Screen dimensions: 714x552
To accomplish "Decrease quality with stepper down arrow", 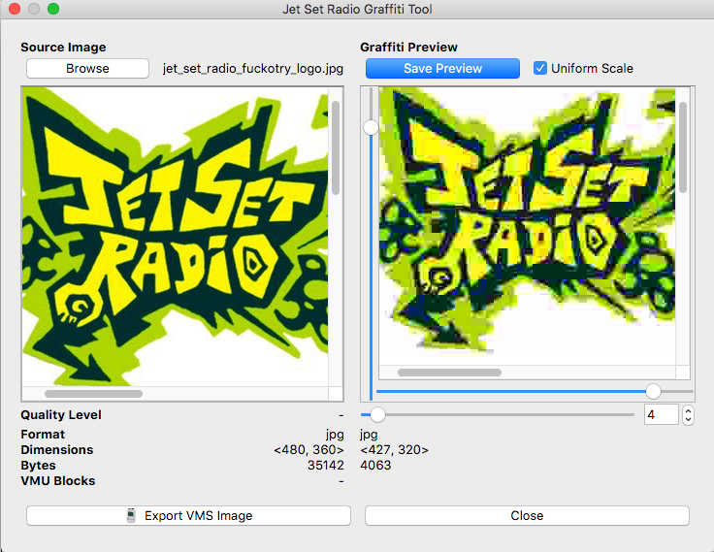I will coord(688,419).
